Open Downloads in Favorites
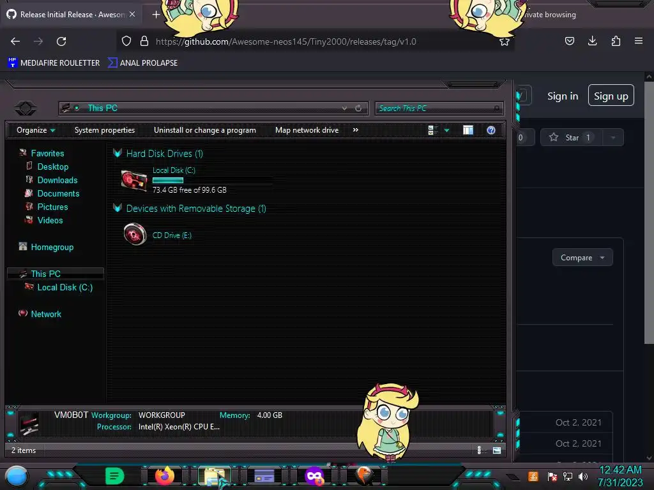The image size is (654, 490). 57,180
